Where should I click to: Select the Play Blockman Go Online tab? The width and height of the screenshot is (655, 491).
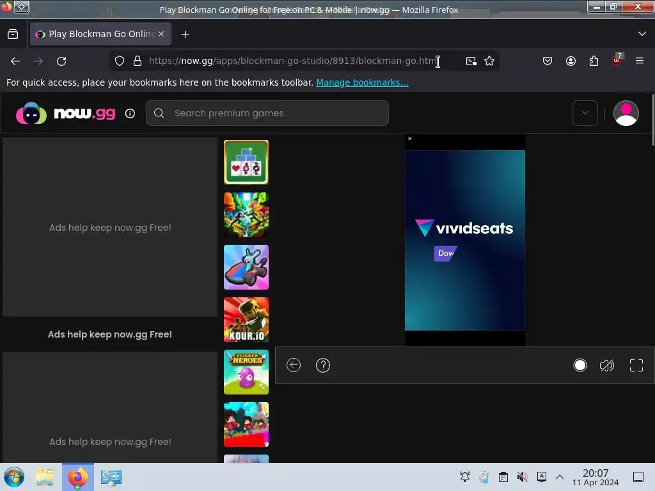point(100,35)
